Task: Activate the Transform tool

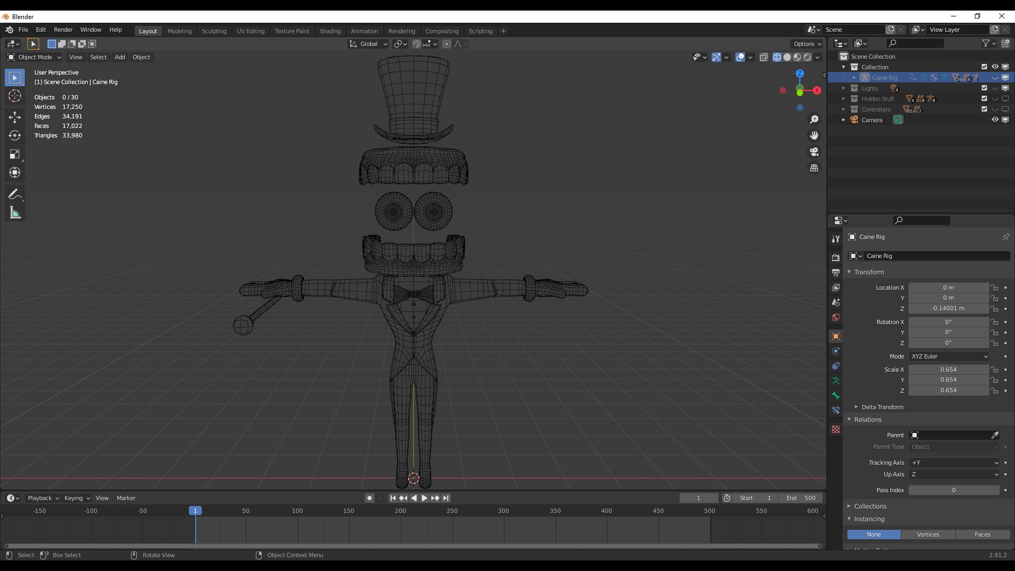Action: (x=15, y=173)
